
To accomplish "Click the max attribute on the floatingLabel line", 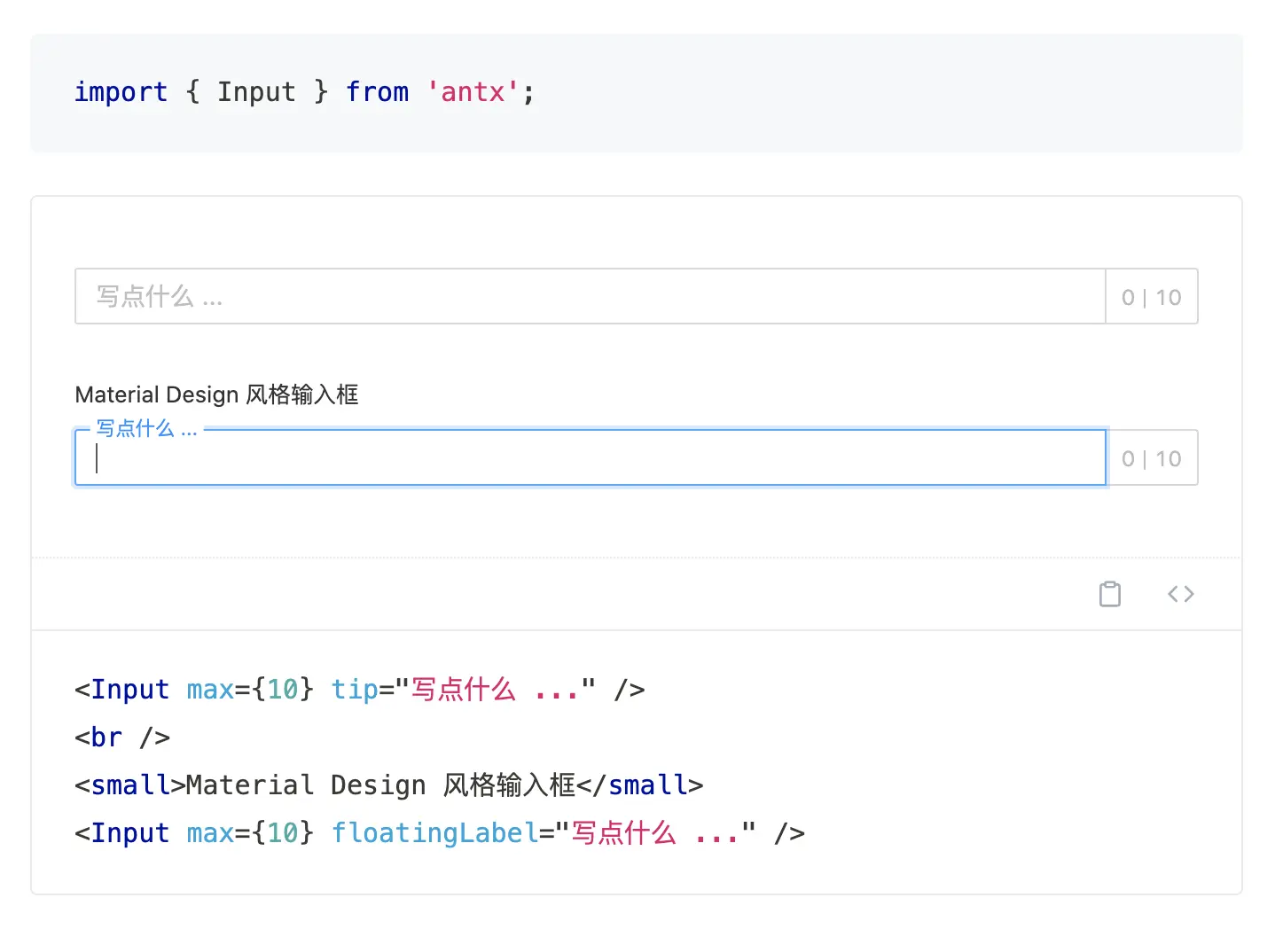I will pyautogui.click(x=210, y=833).
